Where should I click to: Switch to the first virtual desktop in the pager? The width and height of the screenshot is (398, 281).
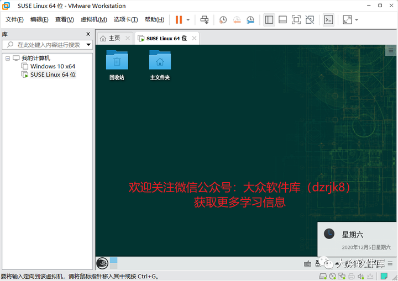(113, 260)
